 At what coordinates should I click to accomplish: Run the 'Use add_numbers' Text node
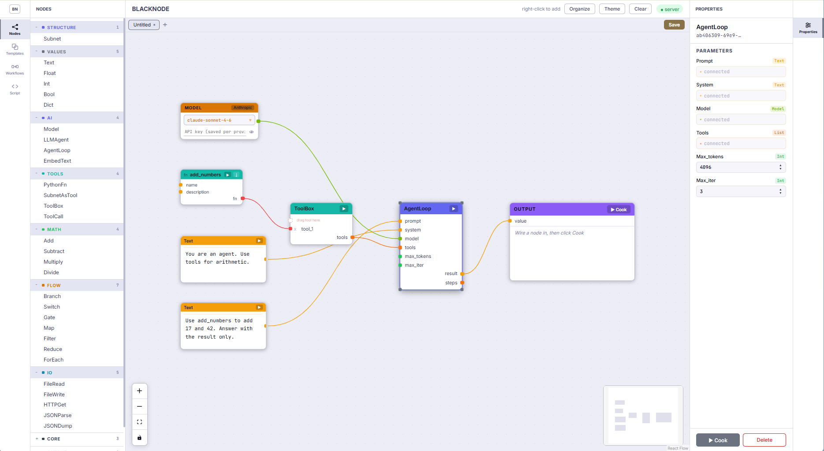pos(259,307)
